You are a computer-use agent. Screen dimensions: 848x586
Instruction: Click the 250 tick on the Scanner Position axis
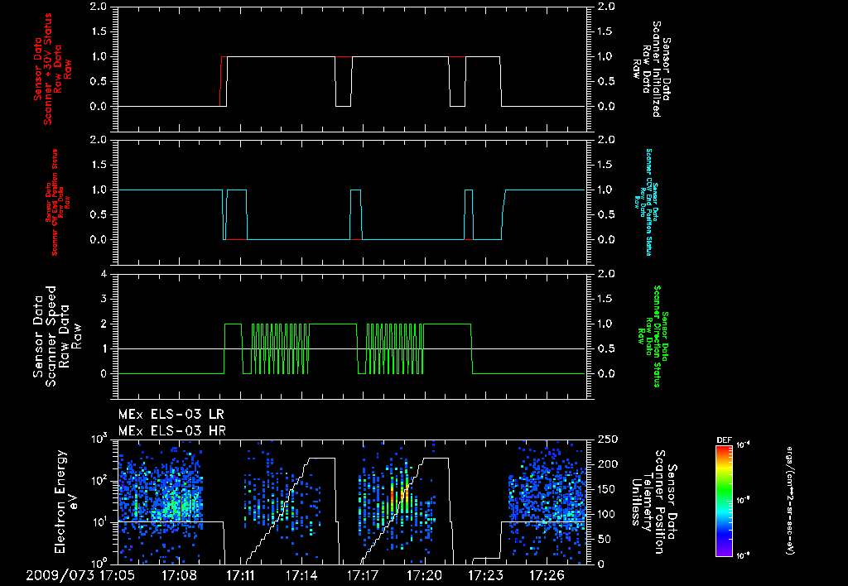coord(608,440)
